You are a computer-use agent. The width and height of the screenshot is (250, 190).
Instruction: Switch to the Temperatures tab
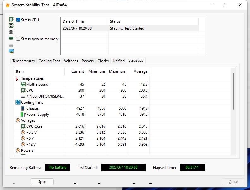click(23, 61)
